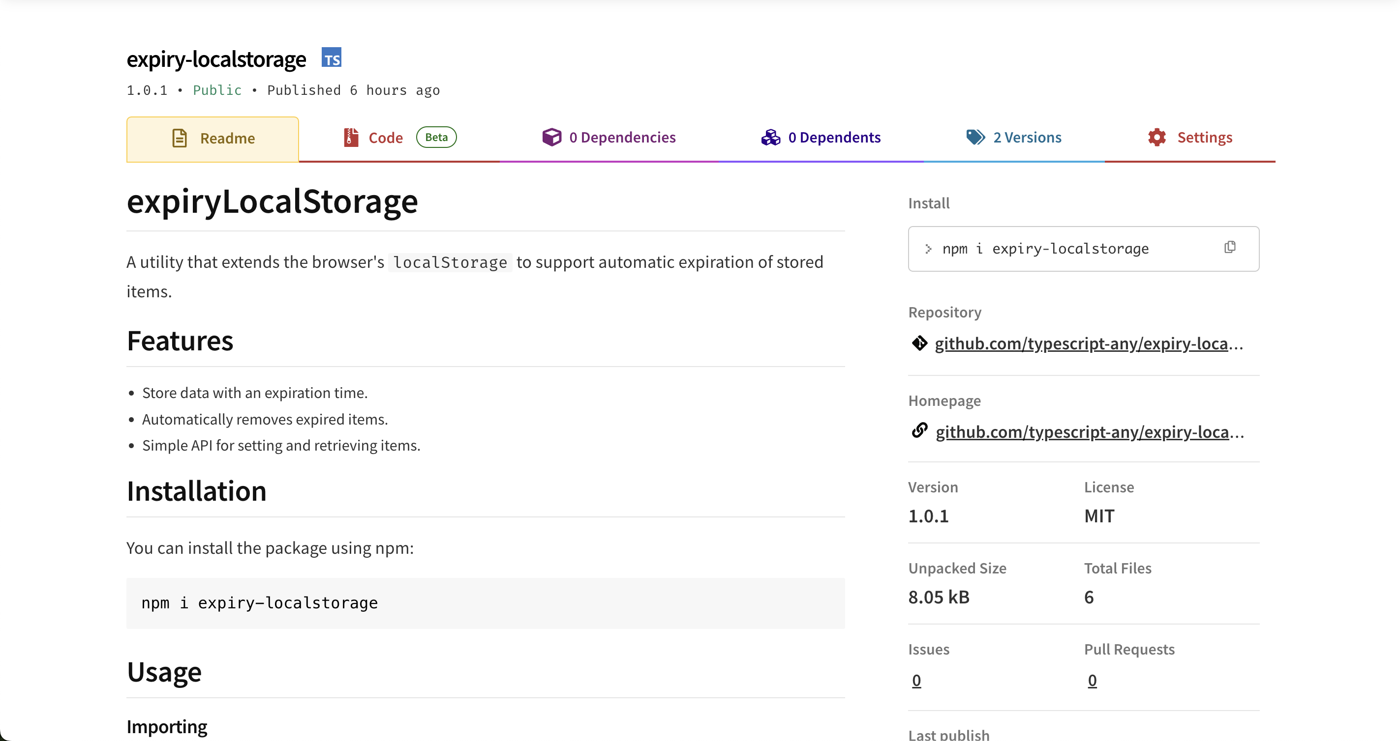Open the Repository GitHub link
This screenshot has width=1400, height=741.
(1089, 343)
